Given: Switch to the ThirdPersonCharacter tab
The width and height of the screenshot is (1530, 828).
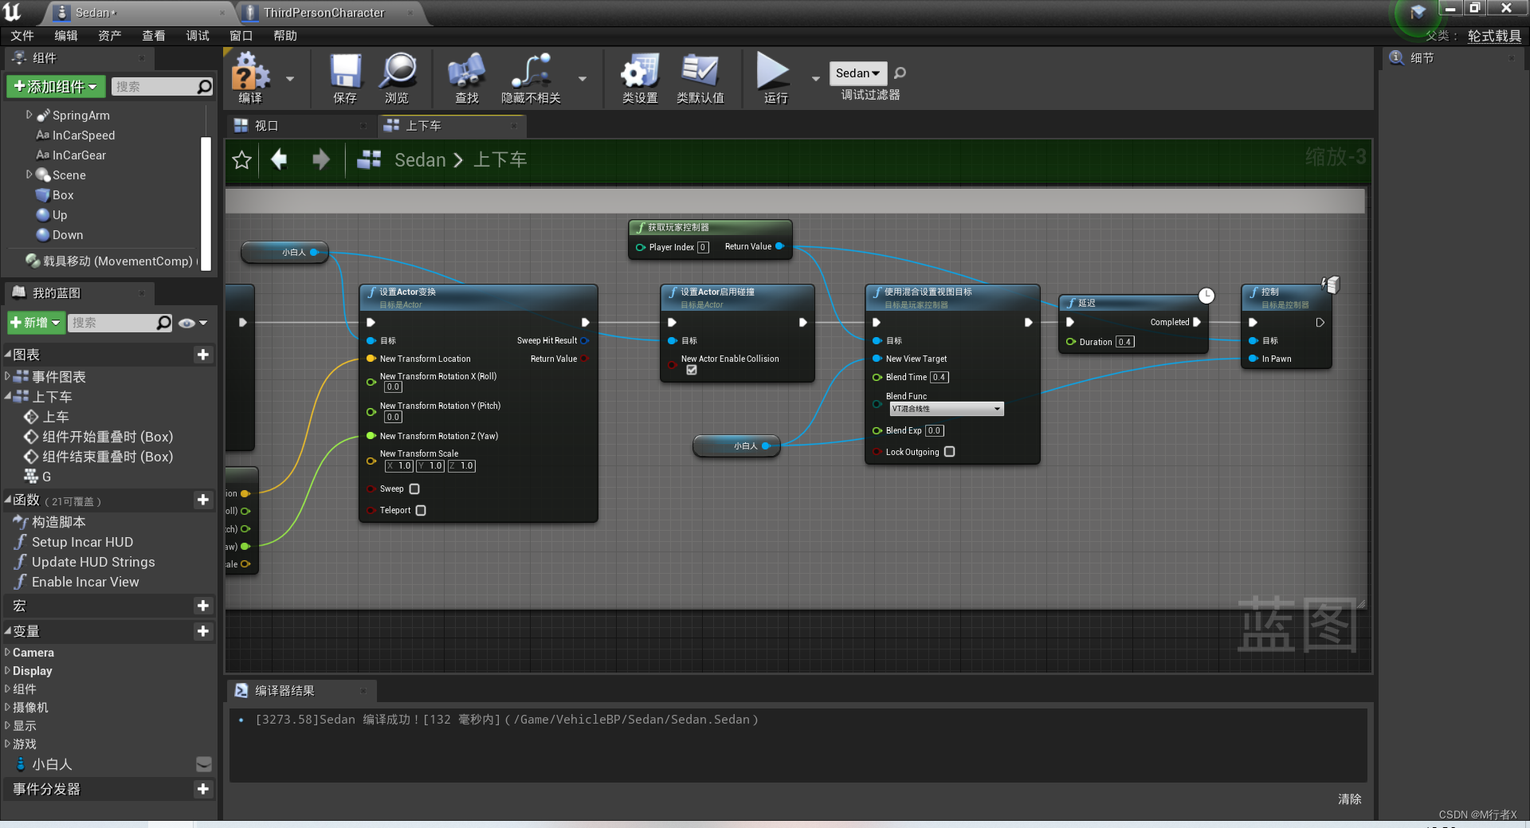Looking at the screenshot, I should [x=324, y=13].
